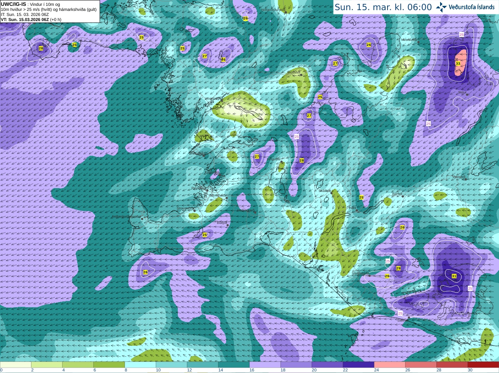Click the Hvanneyri station label
The image size is (499, 373).
tap(213, 99)
